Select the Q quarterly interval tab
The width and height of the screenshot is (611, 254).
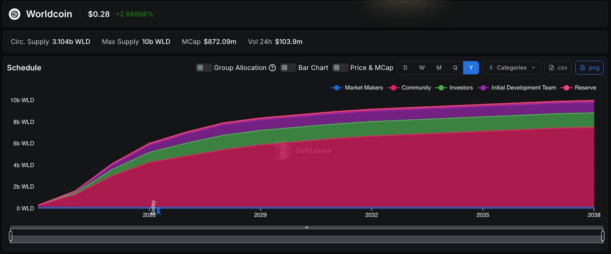[x=455, y=68]
